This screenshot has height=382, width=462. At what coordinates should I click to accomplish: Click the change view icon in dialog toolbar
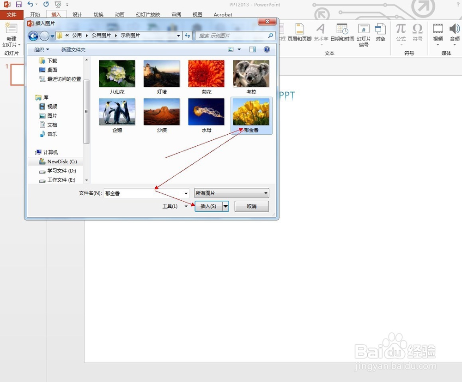tap(231, 49)
